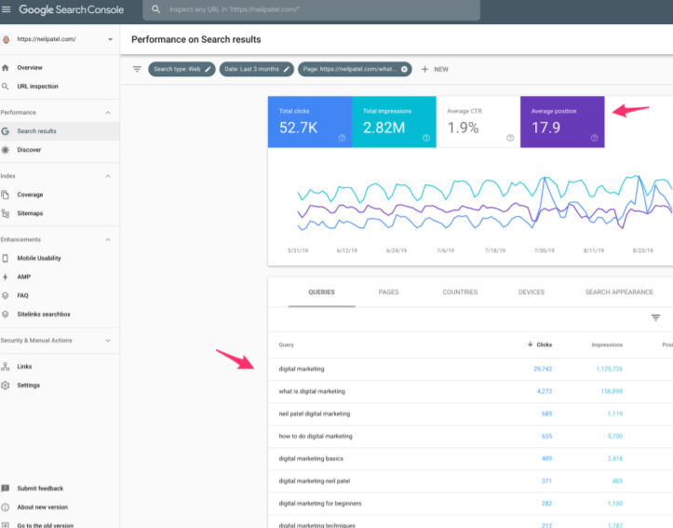Toggle the Total clicks metric card
The height and width of the screenshot is (528, 673).
pos(310,122)
